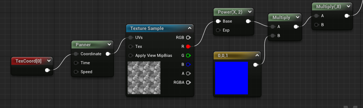
Task: Collapse the Texture Sample node with its arrow
Action: click(190, 28)
